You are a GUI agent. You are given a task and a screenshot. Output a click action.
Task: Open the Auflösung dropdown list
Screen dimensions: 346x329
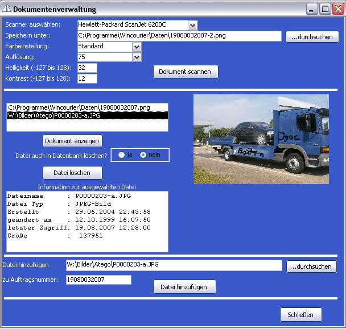click(x=136, y=57)
